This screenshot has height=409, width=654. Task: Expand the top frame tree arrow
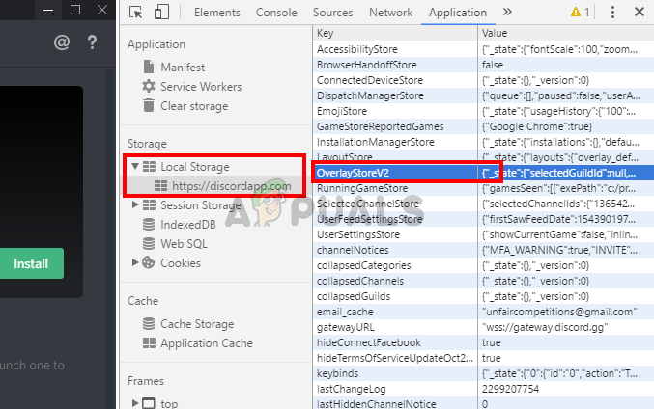coord(134,403)
